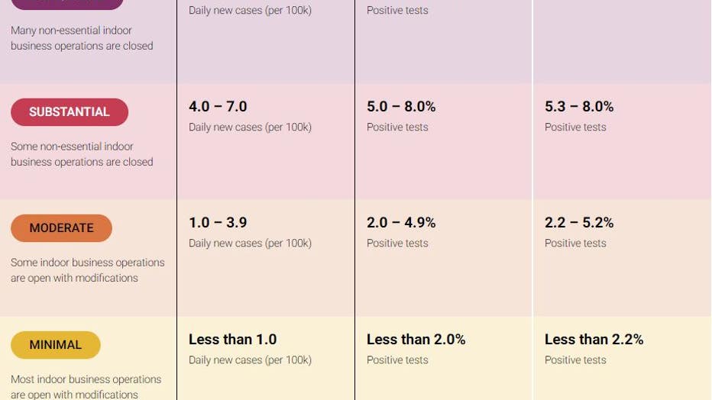Select the 1.0 – 3.9 daily cases value
Screen dimensions: 712x400
218,223
